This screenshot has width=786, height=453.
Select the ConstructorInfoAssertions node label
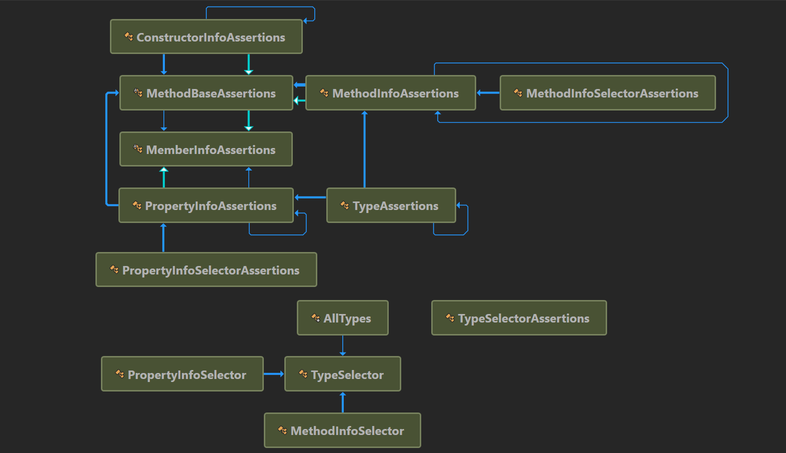[x=211, y=37]
